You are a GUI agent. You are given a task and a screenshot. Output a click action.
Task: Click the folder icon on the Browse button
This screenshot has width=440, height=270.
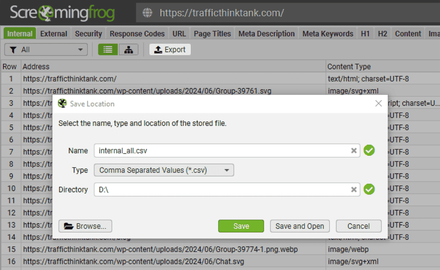(69, 226)
